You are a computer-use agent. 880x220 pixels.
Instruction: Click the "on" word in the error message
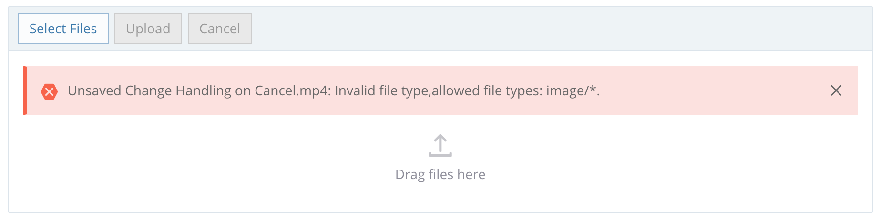(243, 90)
